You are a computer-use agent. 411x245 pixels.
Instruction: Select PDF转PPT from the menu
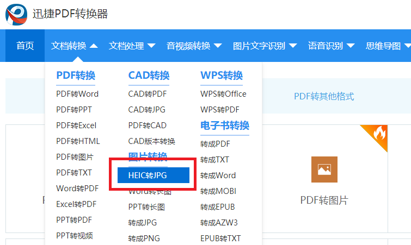click(74, 110)
